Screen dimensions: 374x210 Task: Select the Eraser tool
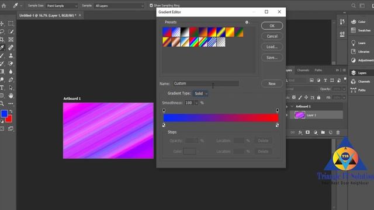(11, 64)
